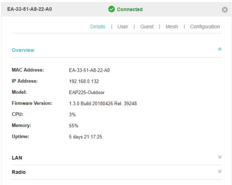Select the IP address 192.168.0.132
Screen dimensions: 232x185
(84, 81)
